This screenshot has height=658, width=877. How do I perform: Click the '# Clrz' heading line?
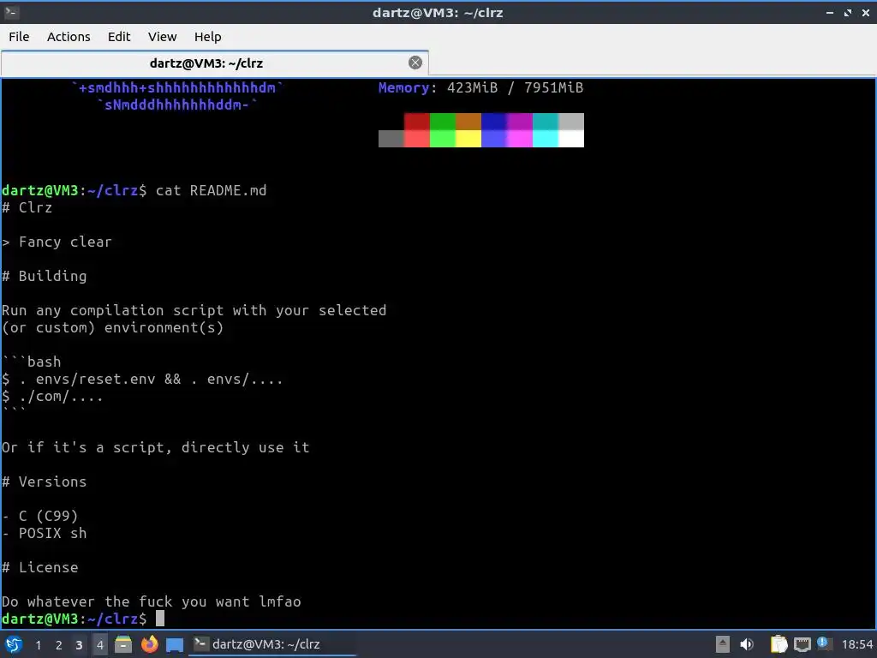[27, 207]
